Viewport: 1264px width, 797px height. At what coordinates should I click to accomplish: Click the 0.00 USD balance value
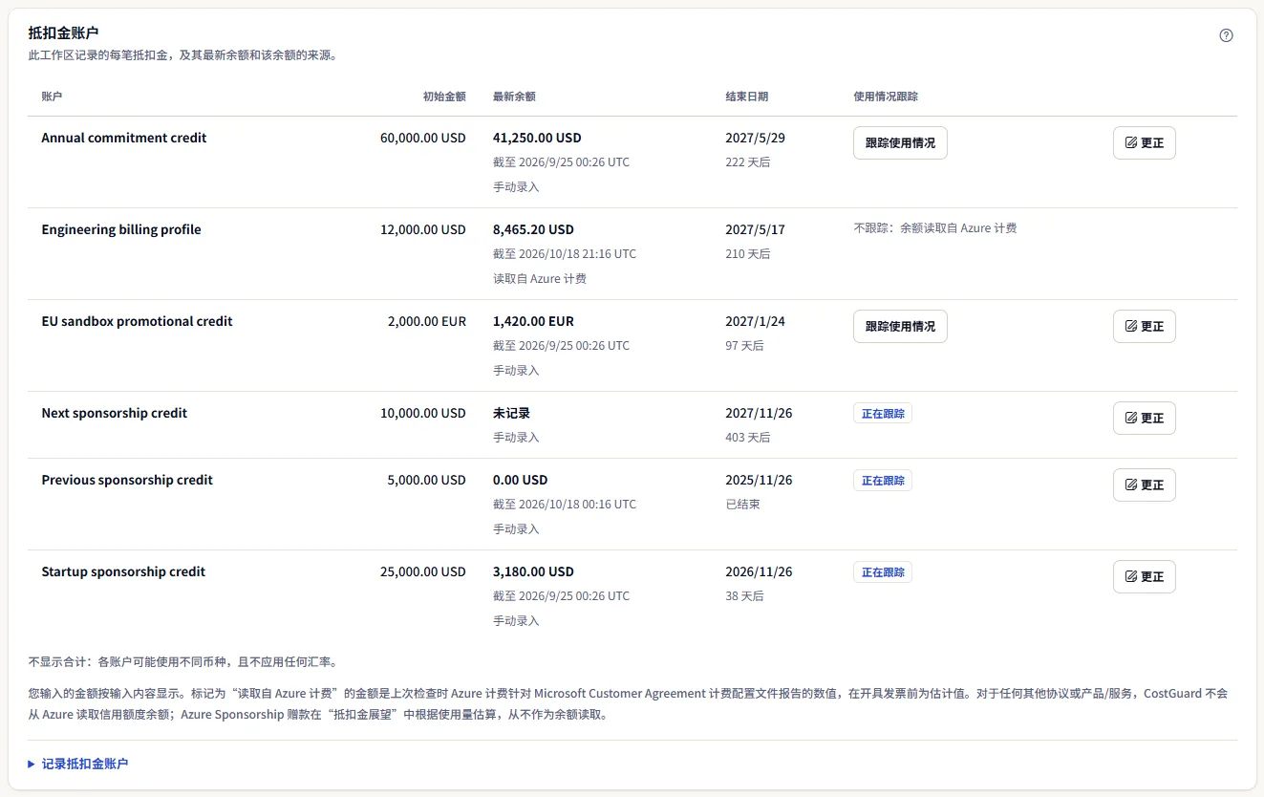point(521,480)
